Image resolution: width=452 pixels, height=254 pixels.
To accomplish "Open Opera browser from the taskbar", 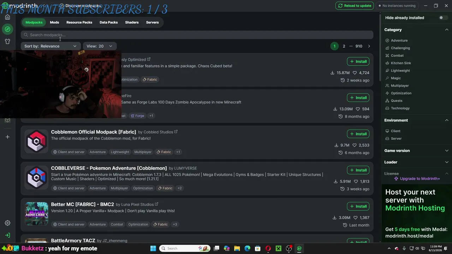I will (268, 248).
